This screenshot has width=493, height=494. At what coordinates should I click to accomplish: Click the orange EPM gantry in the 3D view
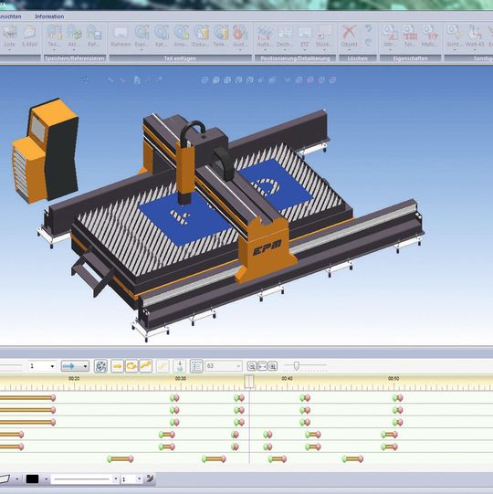(266, 249)
